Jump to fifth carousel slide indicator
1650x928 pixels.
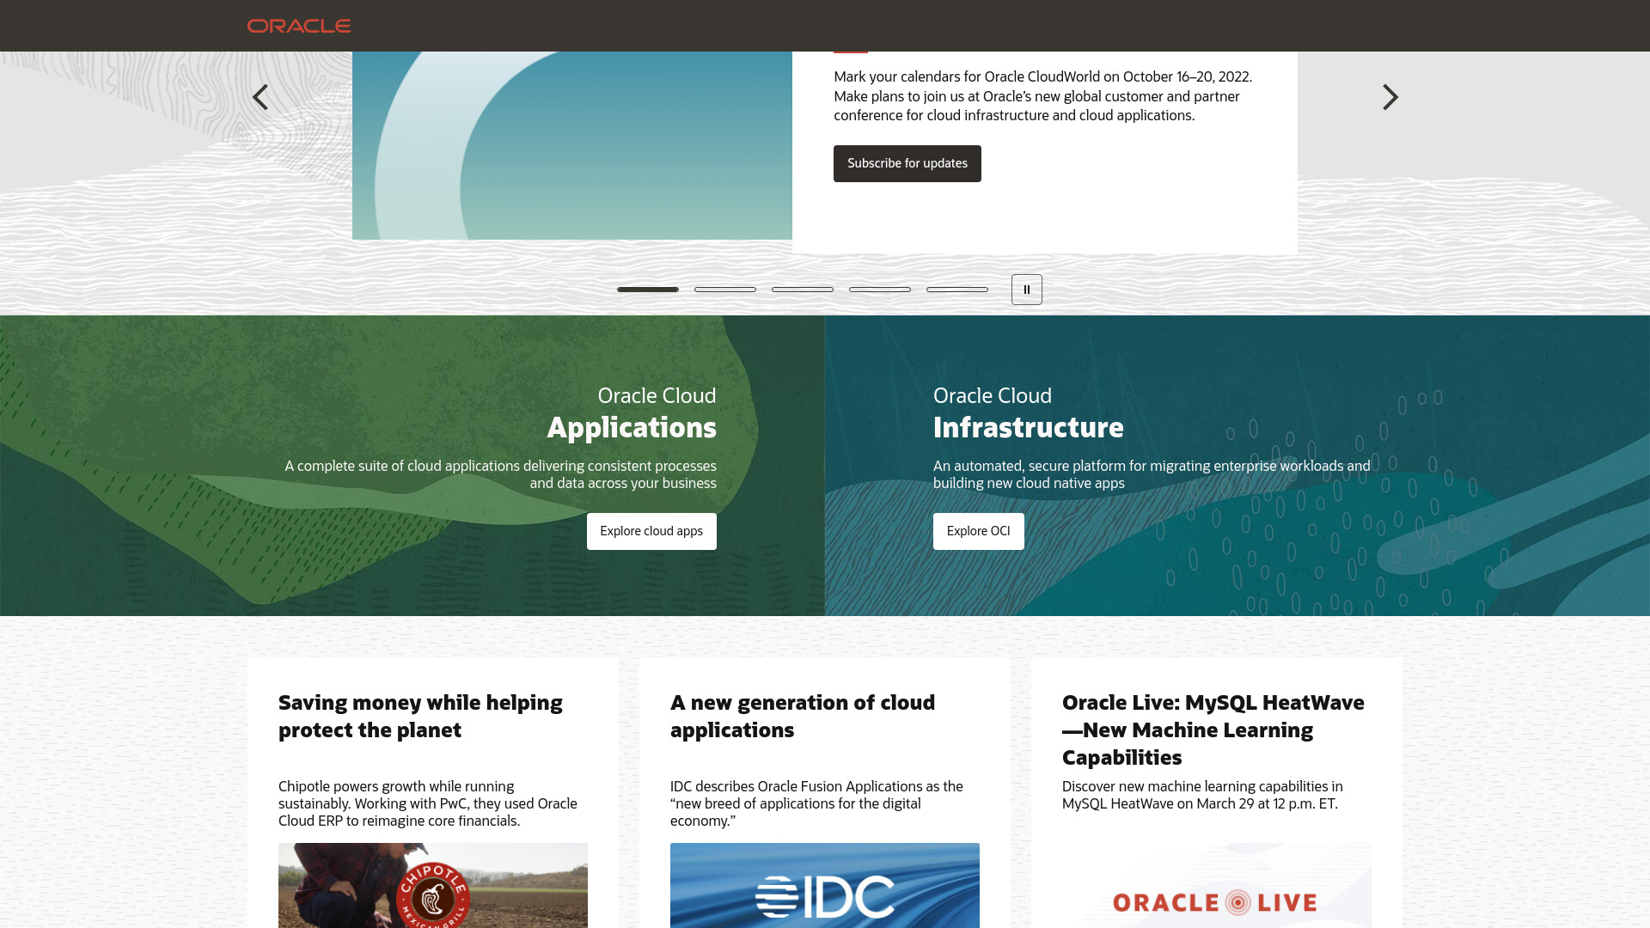coord(957,290)
